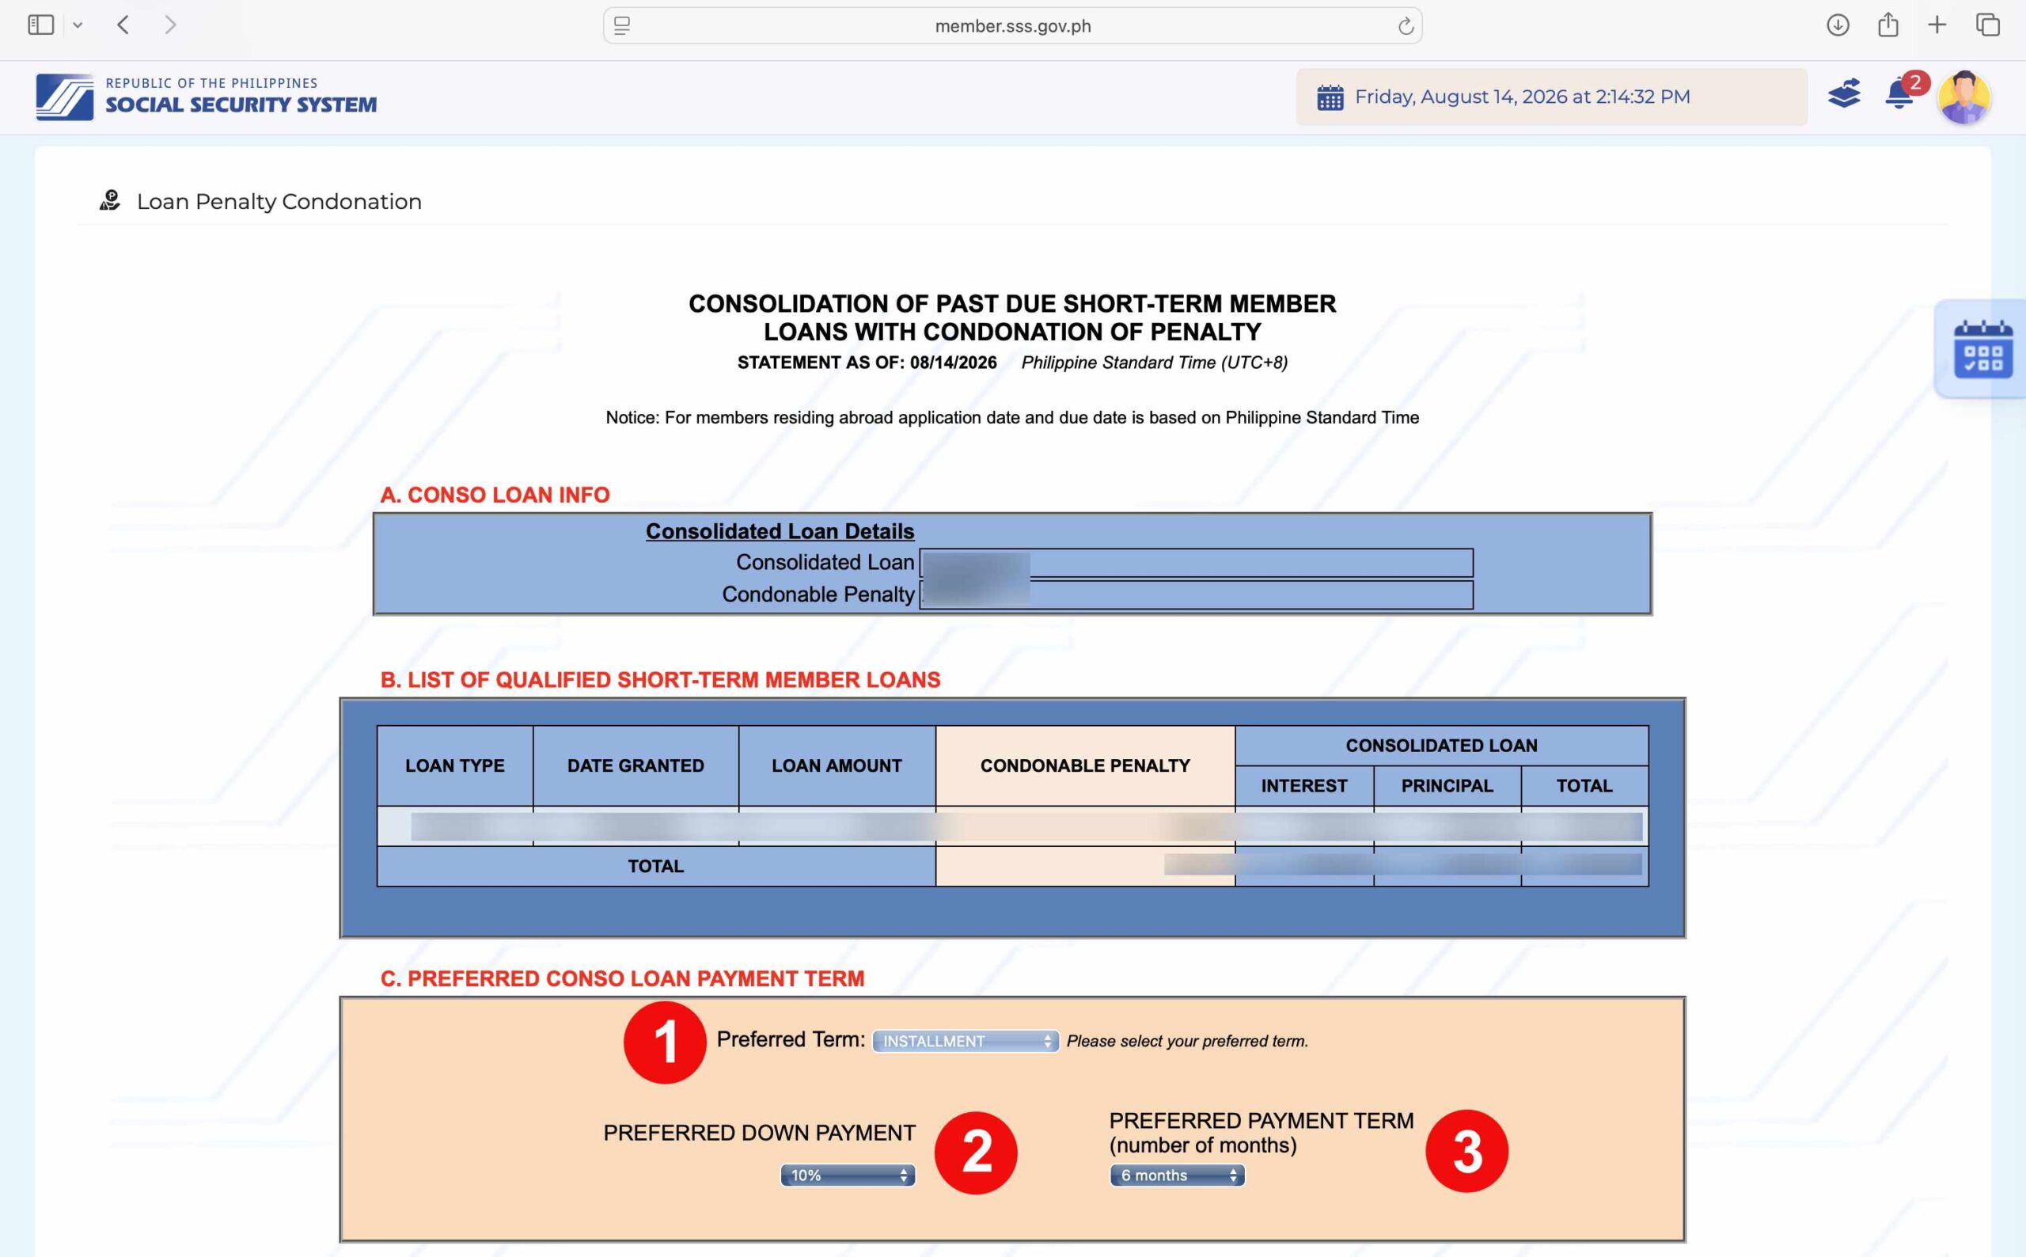
Task: Click the CONDONABLE PENALTY column header
Action: [1085, 765]
